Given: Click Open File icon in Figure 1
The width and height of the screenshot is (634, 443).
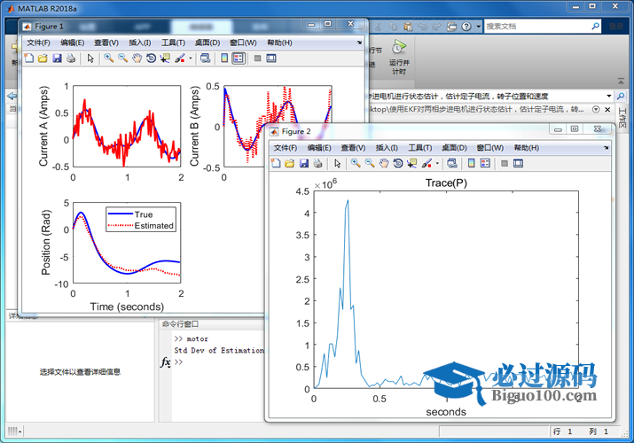Looking at the screenshot, I should (x=43, y=58).
